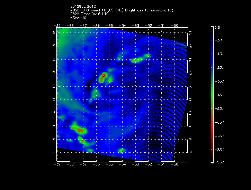The height and width of the screenshot is (190, 251).
Task: Click bottom axis longitude label "-39"
Action: click(x=57, y=164)
